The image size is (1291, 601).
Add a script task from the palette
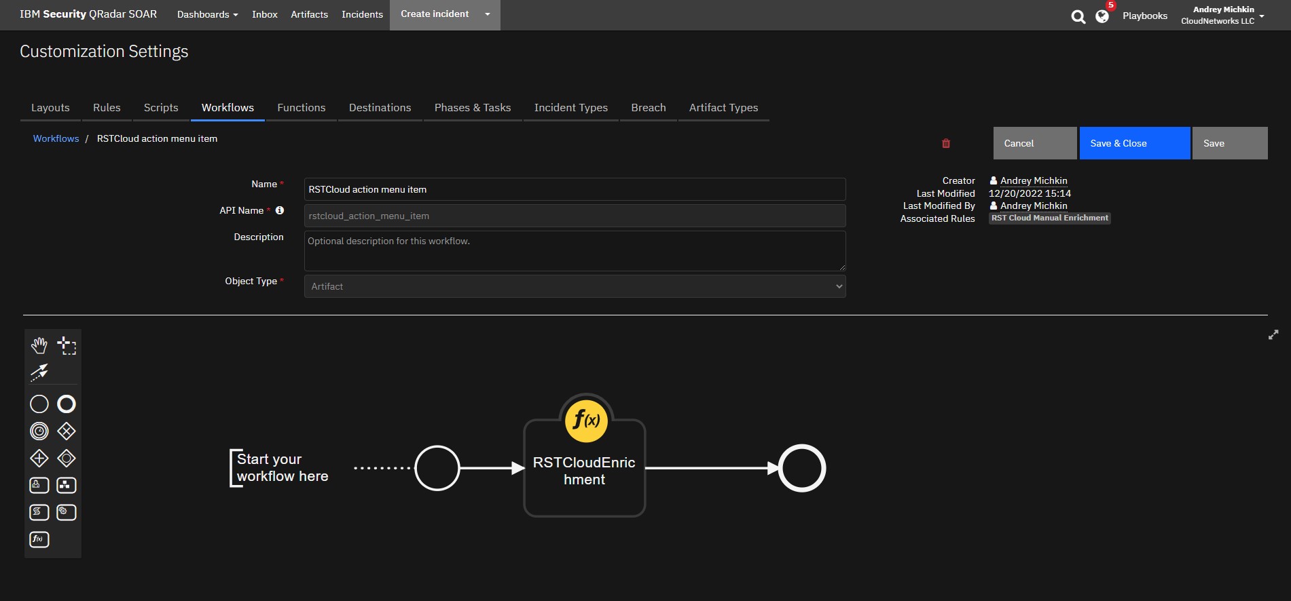tap(39, 512)
